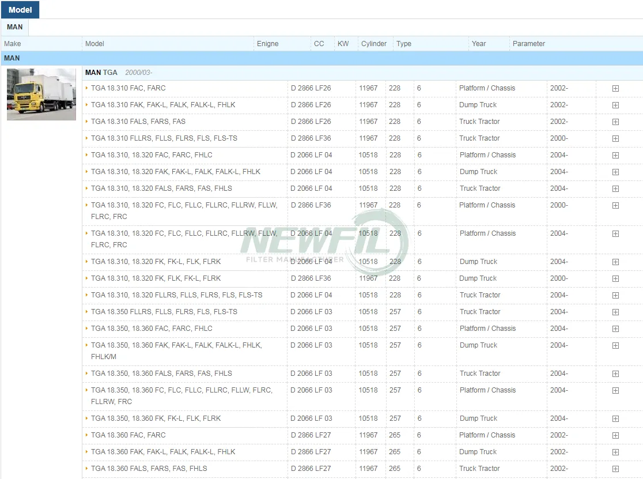Select the MAN sub-tab

(15, 27)
